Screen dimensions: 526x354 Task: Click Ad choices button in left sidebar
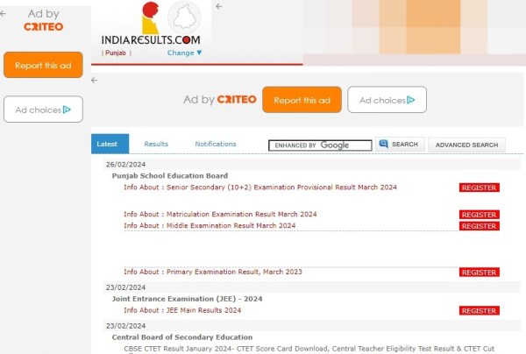coord(43,110)
